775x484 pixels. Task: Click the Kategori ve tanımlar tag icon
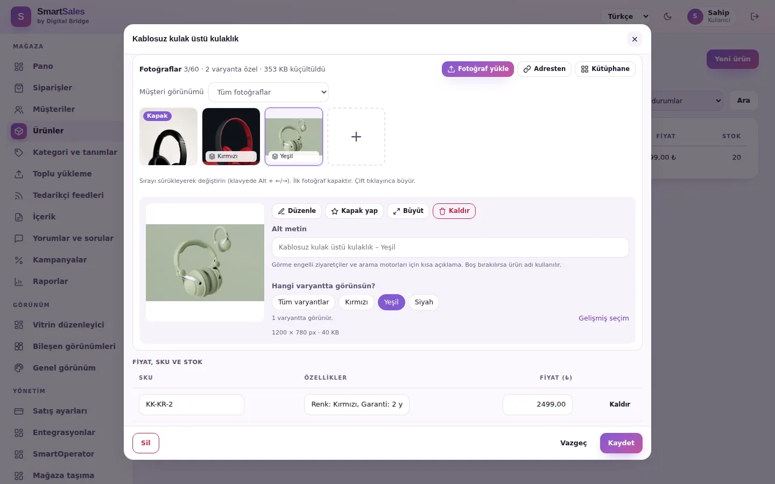(19, 153)
